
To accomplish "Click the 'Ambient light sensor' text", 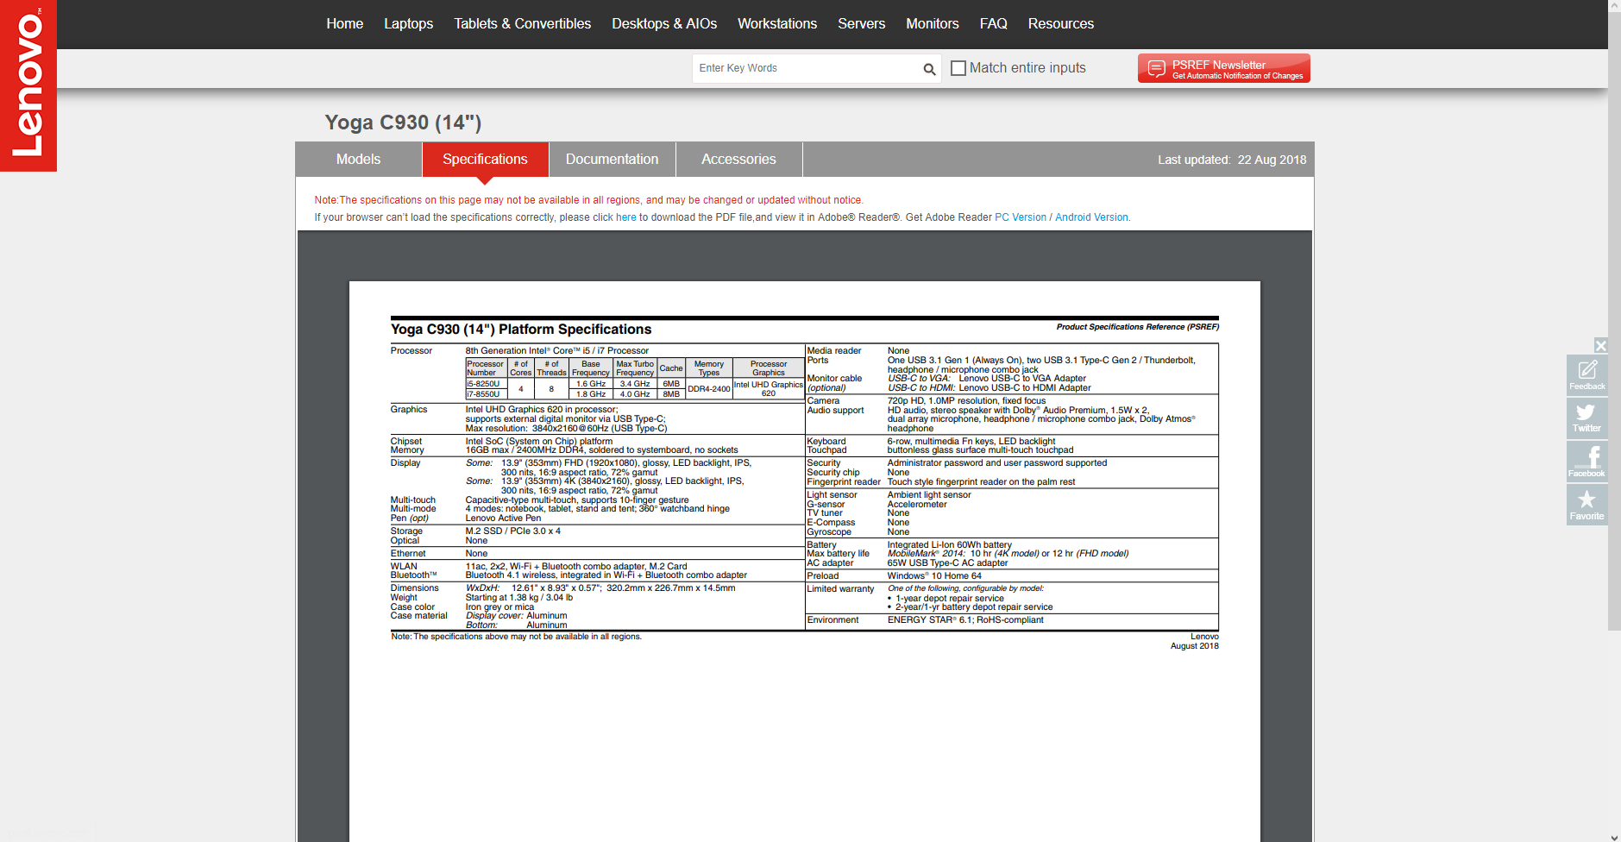I will point(929,495).
